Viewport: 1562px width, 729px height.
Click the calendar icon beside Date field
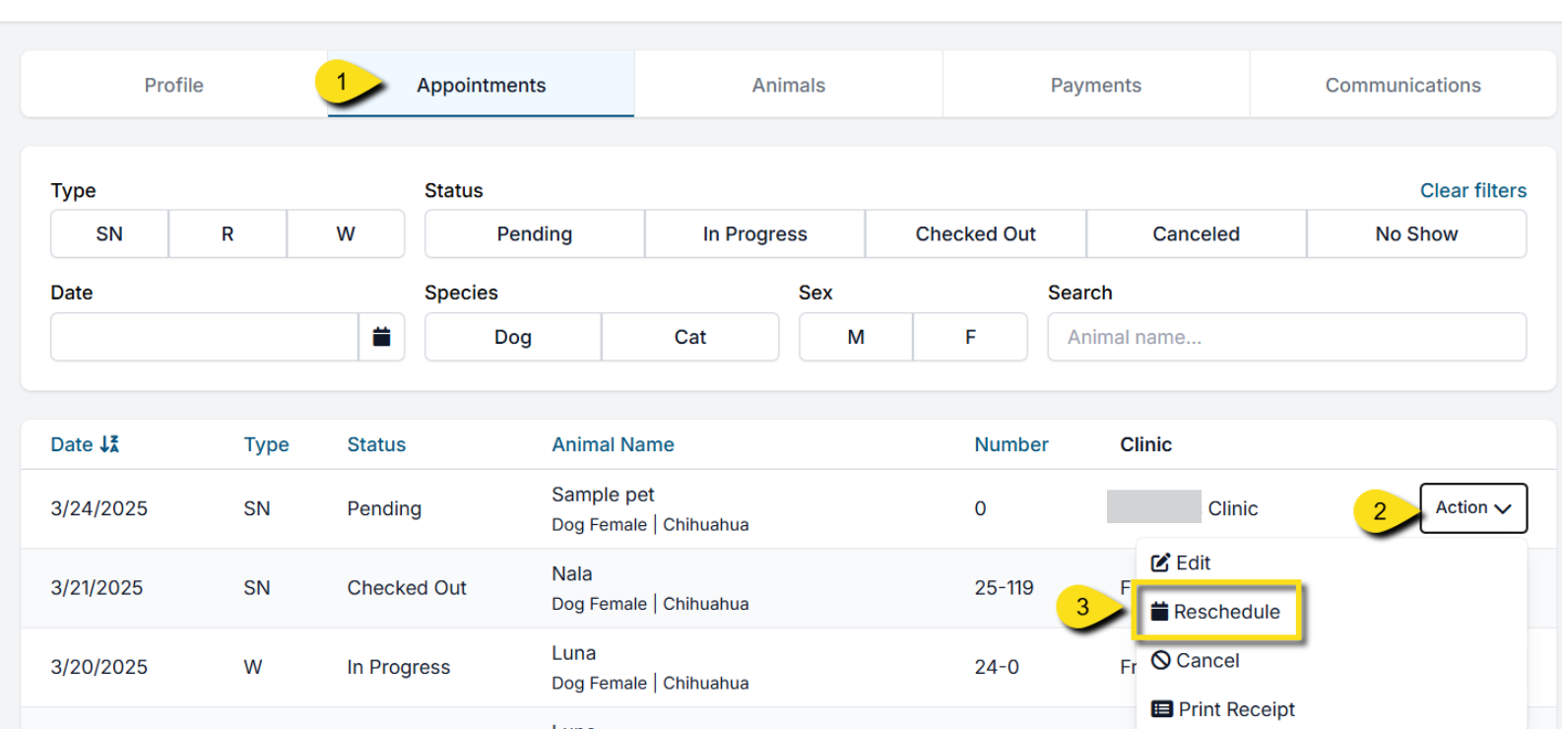[381, 337]
